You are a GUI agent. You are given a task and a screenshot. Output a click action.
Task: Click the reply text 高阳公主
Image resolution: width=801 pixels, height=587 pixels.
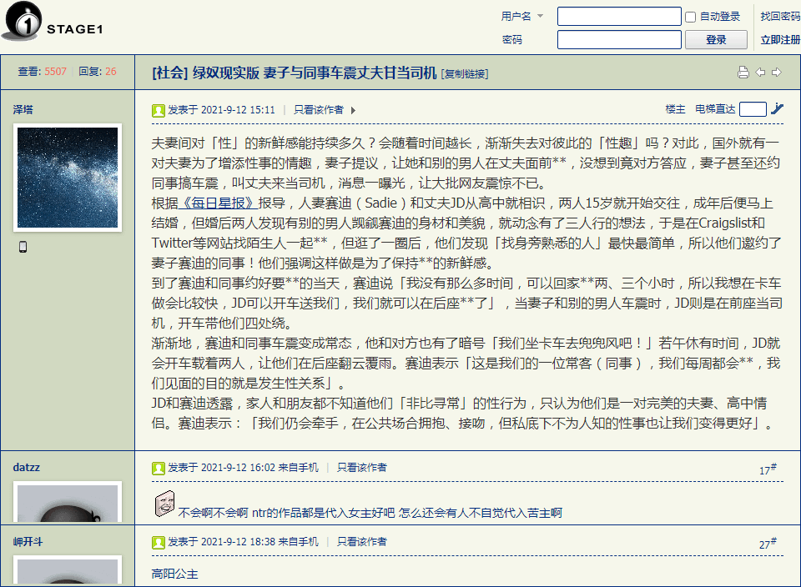click(174, 574)
